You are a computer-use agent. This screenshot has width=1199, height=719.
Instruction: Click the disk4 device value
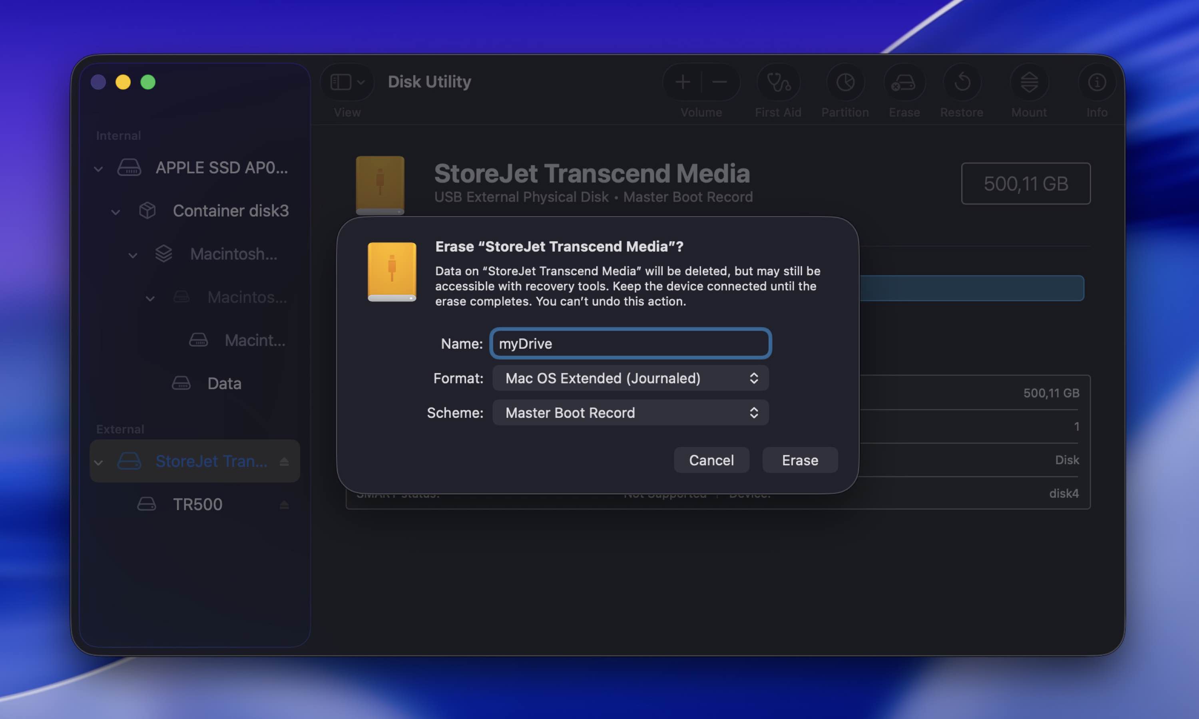[x=1064, y=493]
